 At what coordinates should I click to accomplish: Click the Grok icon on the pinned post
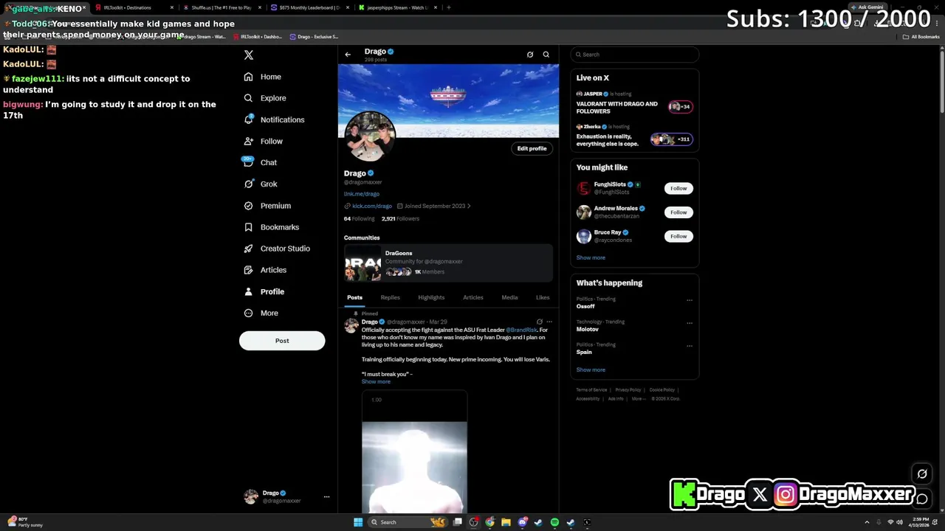540,322
